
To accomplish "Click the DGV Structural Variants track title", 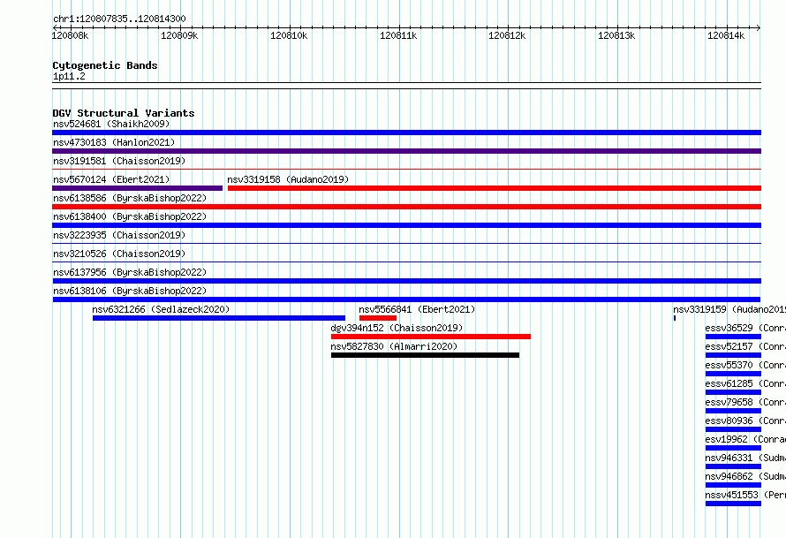I will click(x=124, y=113).
